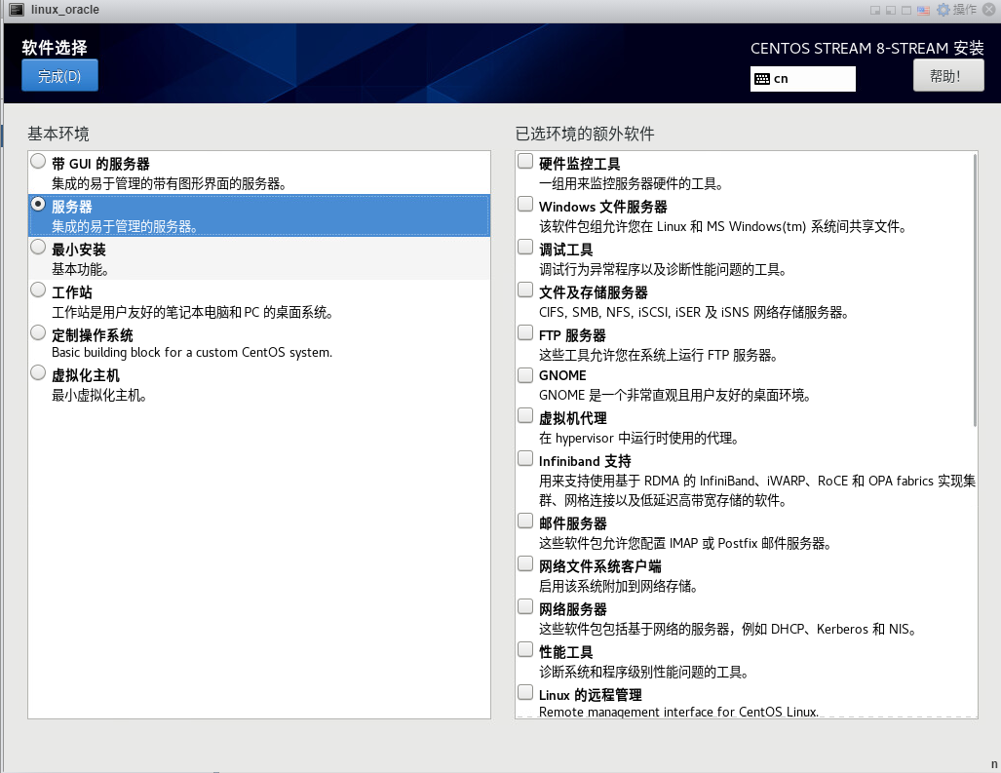Viewport: 1001px width, 773px height.
Task: Click the keyboard icon in cn layout box
Action: [761, 79]
